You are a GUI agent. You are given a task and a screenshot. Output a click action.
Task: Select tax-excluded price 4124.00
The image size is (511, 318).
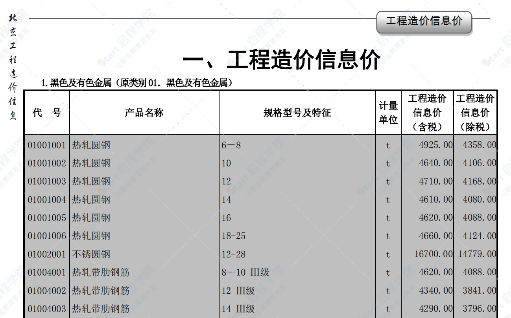tap(480, 236)
